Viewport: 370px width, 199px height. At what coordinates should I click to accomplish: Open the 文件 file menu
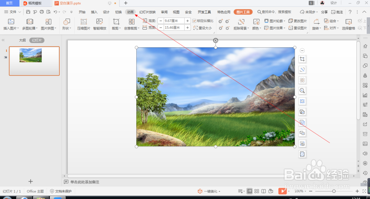pos(13,12)
